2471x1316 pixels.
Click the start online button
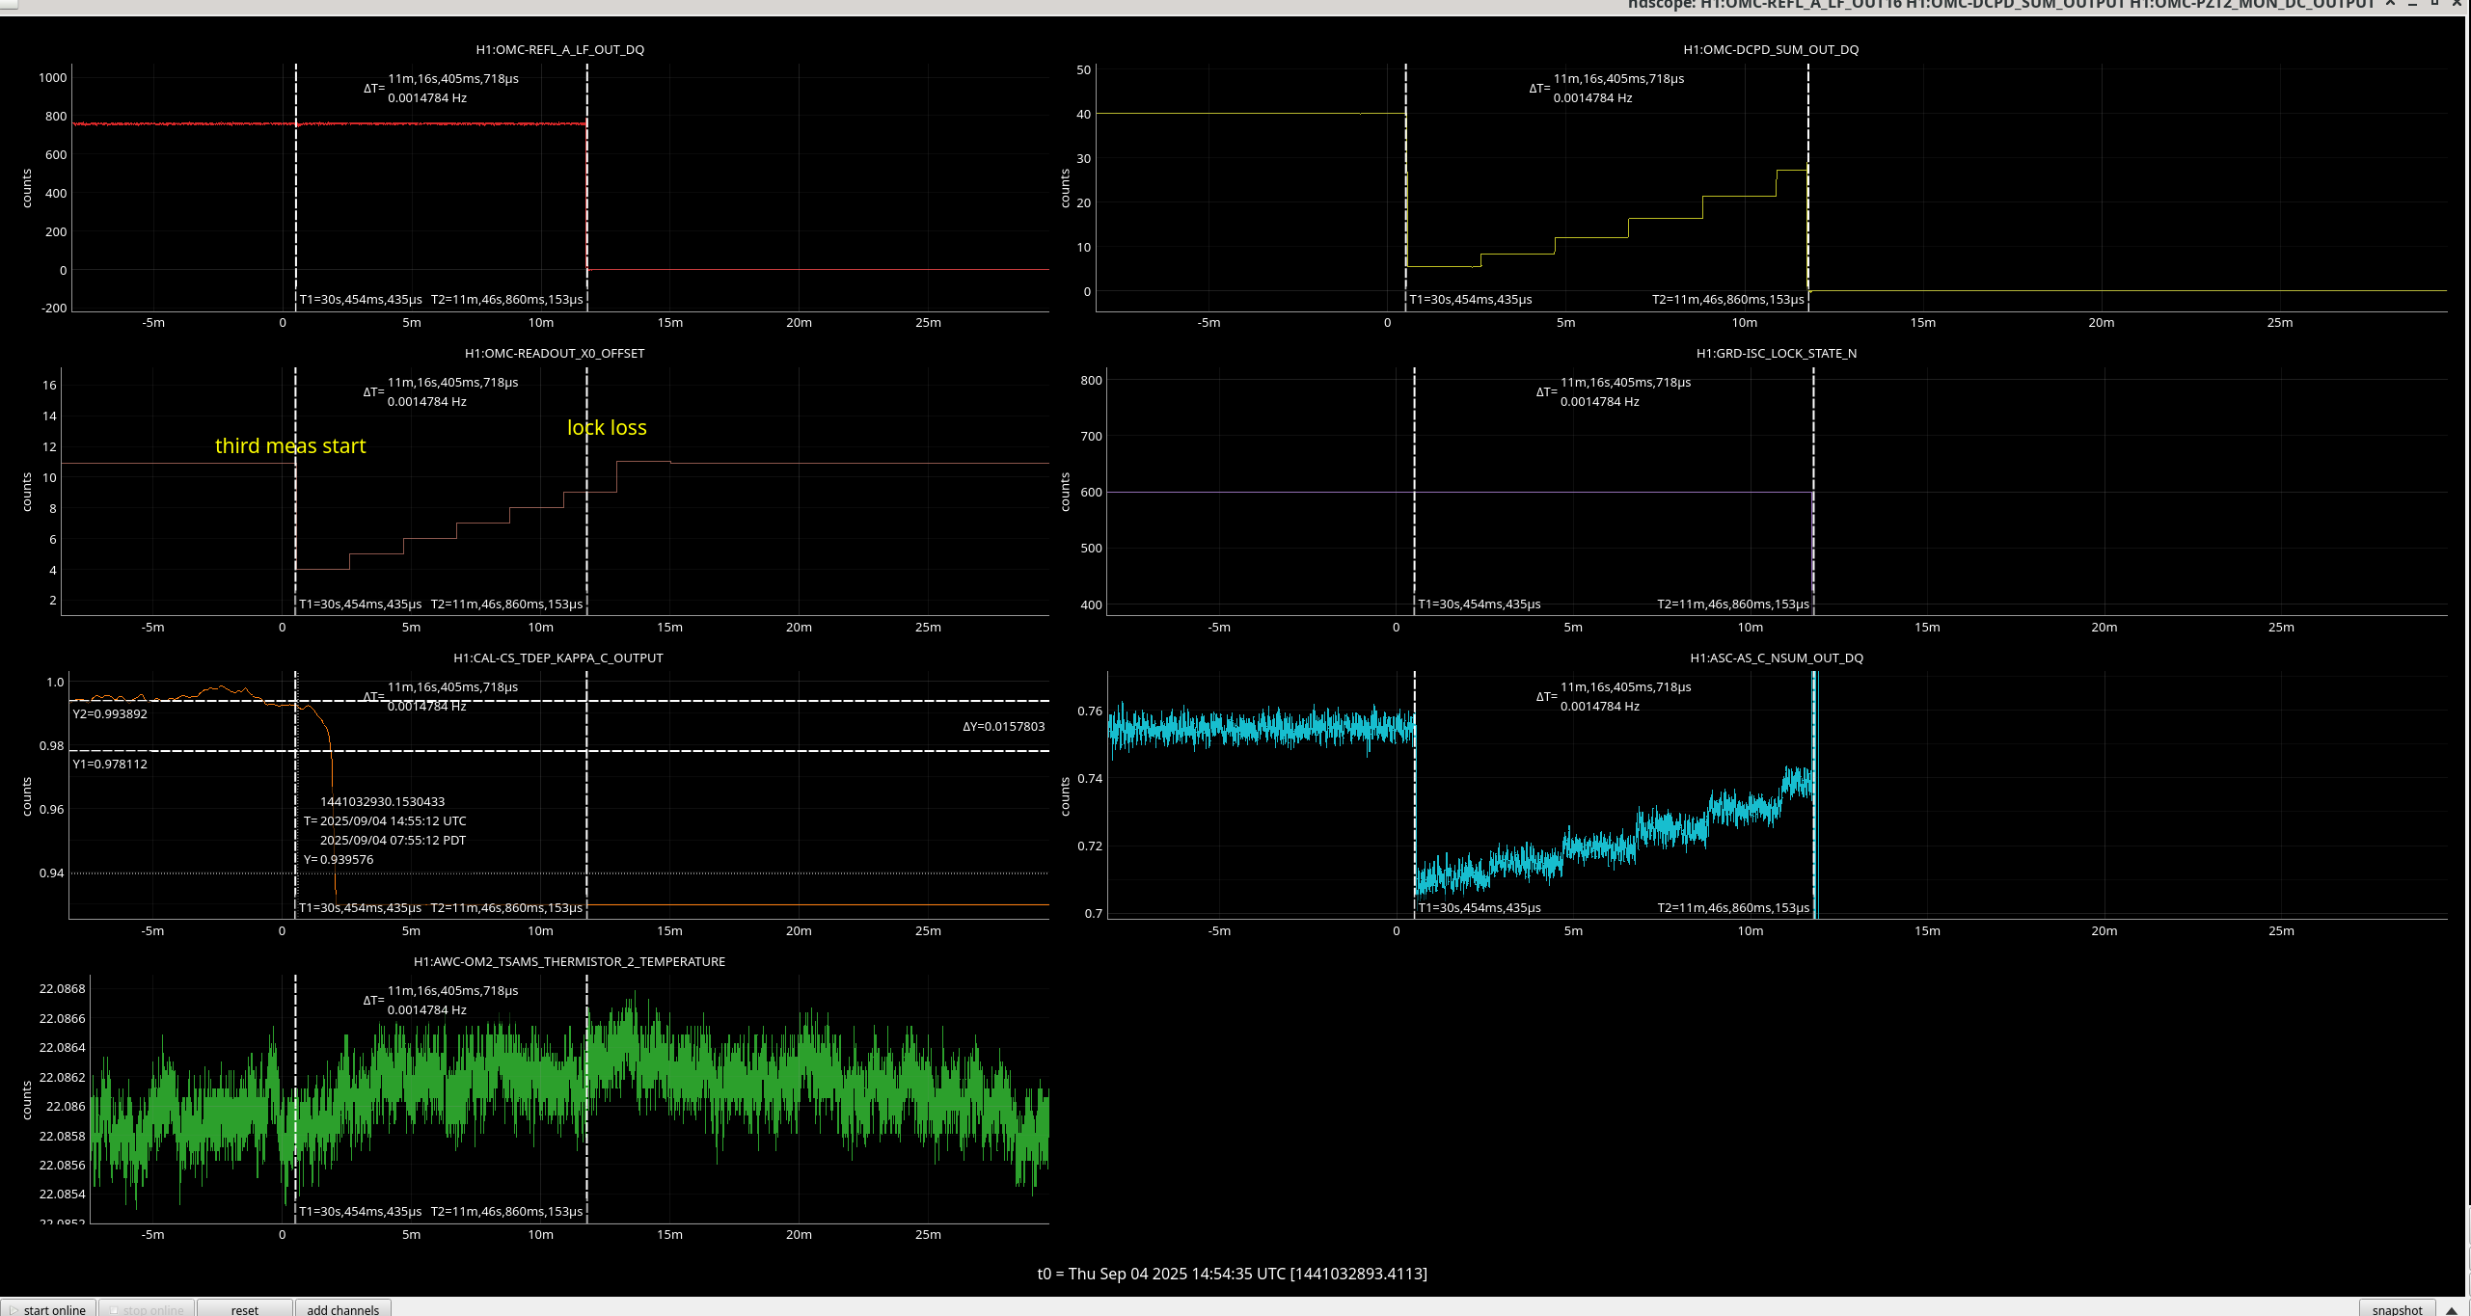pos(48,1308)
